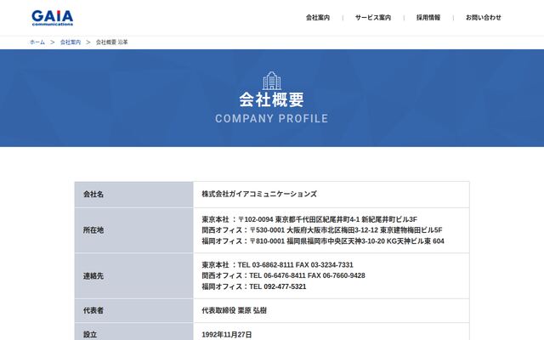Click the 連絡先 row label
544x340 pixels.
[93, 276]
